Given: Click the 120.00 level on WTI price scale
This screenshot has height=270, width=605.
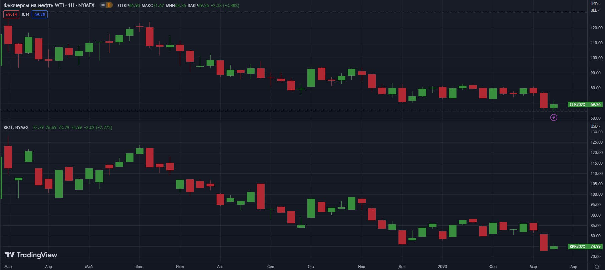Looking at the screenshot, I should (596, 28).
